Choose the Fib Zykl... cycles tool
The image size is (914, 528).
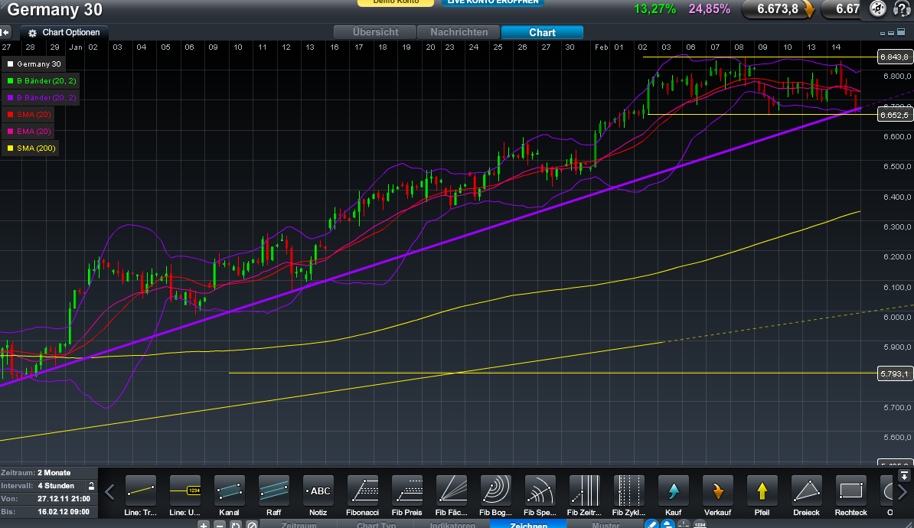click(x=628, y=490)
